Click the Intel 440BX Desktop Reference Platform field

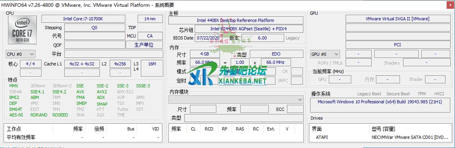point(235,20)
